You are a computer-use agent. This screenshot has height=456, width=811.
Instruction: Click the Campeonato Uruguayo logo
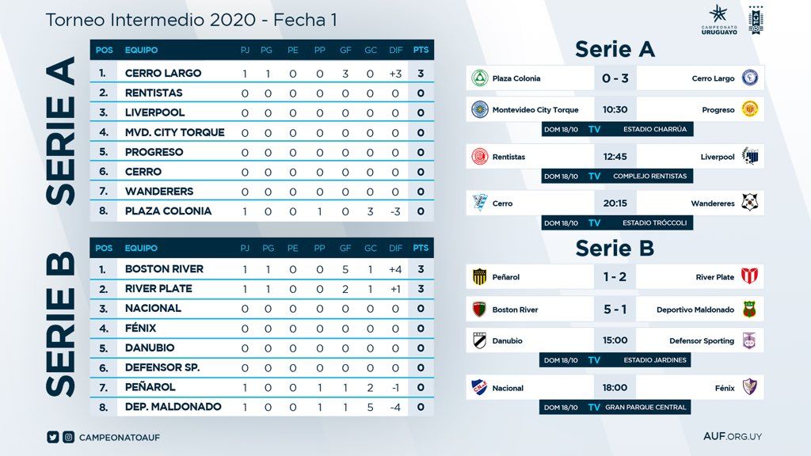(718, 18)
